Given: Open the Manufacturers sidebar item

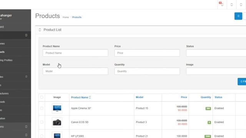Looking at the screenshot, I should [15, 94].
